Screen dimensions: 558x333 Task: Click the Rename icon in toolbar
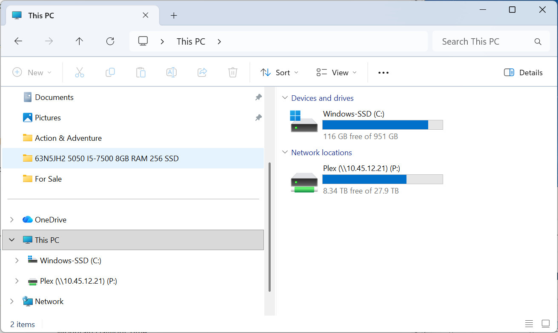pos(172,72)
